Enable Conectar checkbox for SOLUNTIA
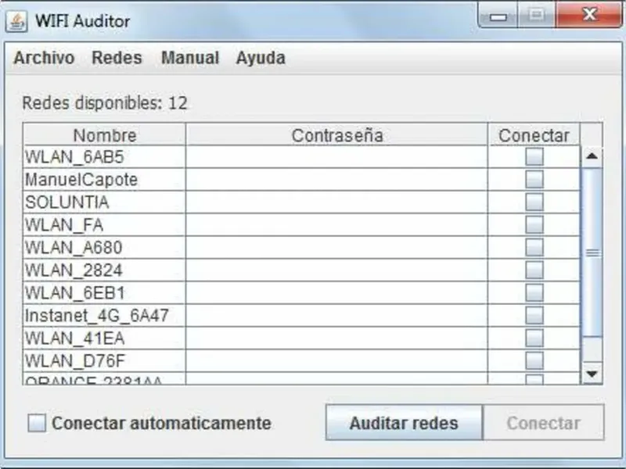The image size is (626, 469). click(x=534, y=202)
